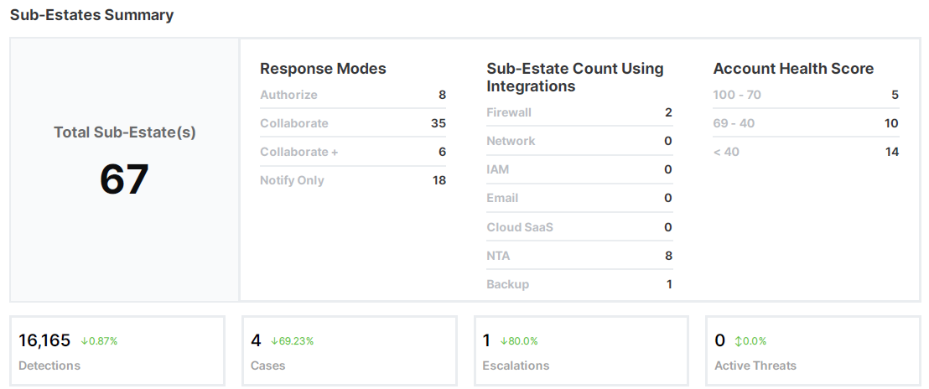Click the 69 - 40 health score row
This screenshot has height=389, width=929.
point(806,123)
